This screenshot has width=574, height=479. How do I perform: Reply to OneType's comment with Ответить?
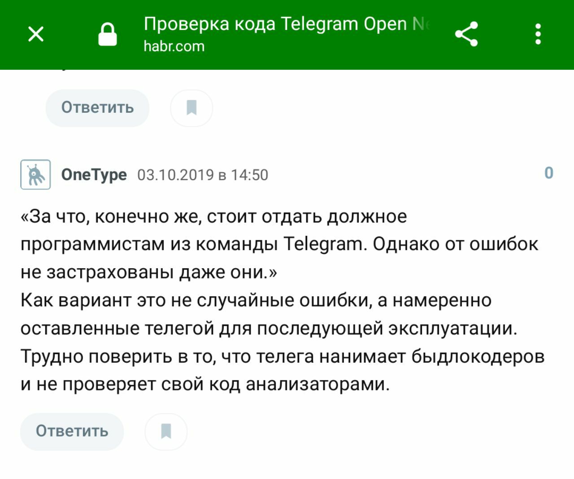[72, 432]
